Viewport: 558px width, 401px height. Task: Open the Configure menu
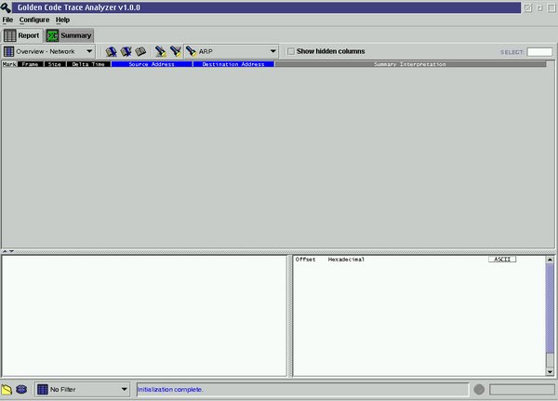point(34,20)
